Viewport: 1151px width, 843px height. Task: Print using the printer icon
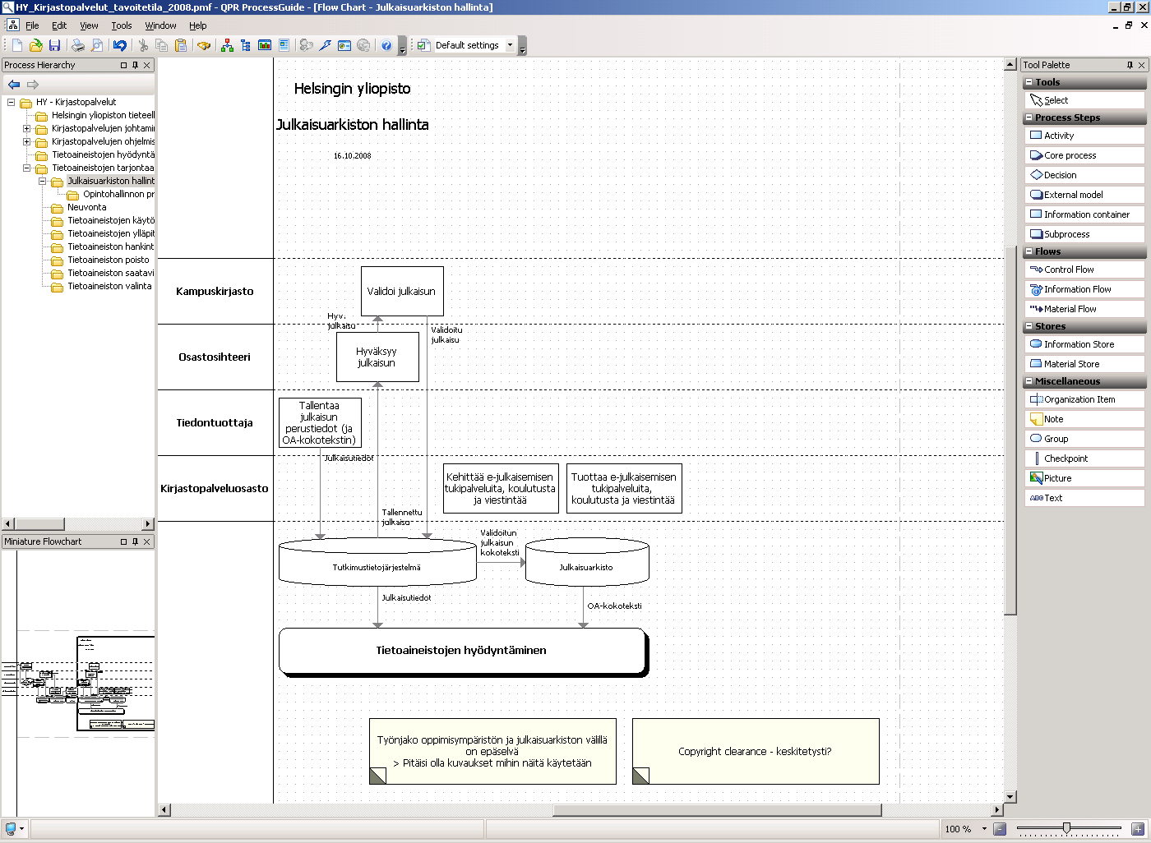(x=78, y=45)
